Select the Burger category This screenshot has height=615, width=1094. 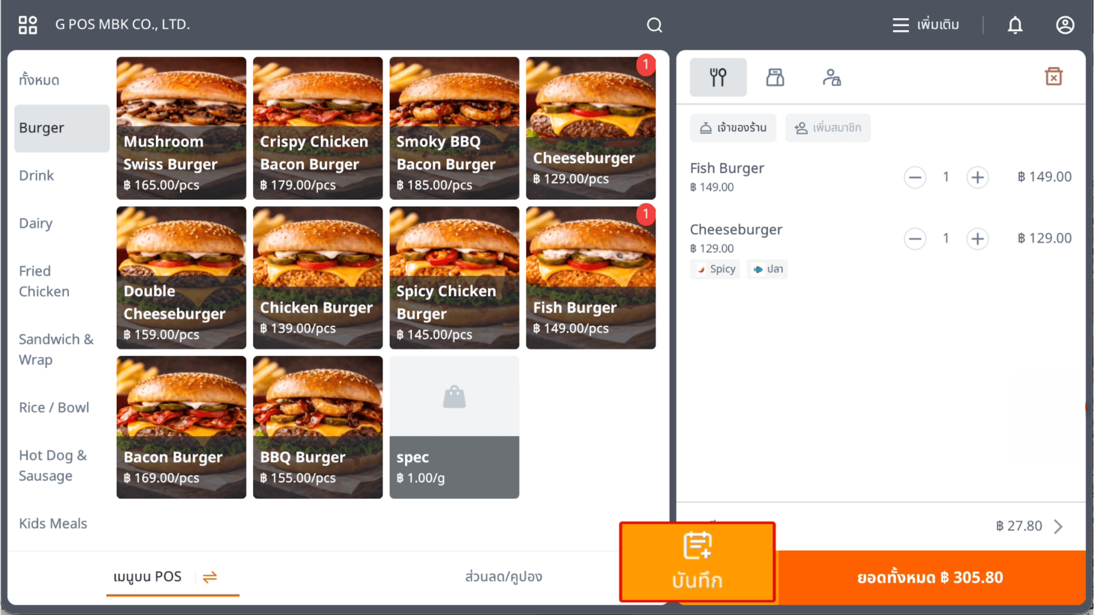point(62,128)
